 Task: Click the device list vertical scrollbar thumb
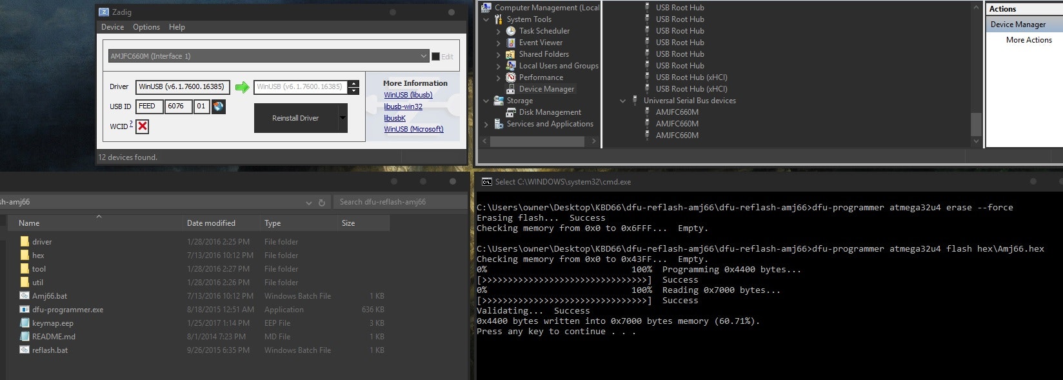click(976, 123)
